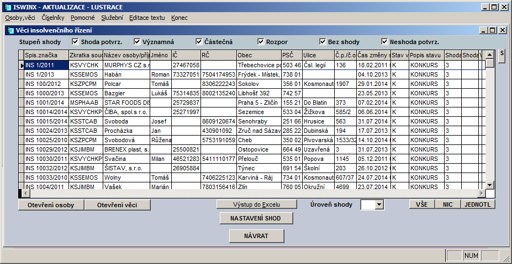Uncheck the Významná checkbox
The width and height of the screenshot is (512, 264).
137,42
